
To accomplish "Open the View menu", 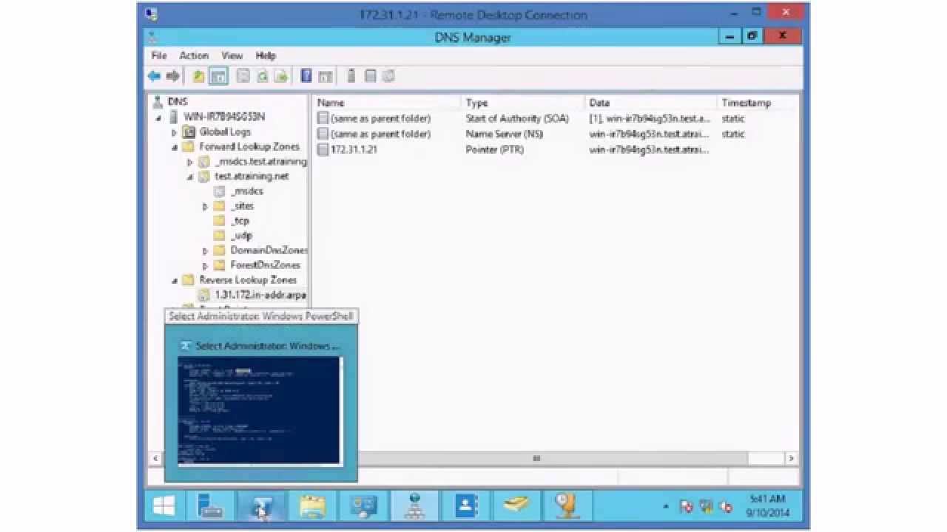I will point(232,55).
